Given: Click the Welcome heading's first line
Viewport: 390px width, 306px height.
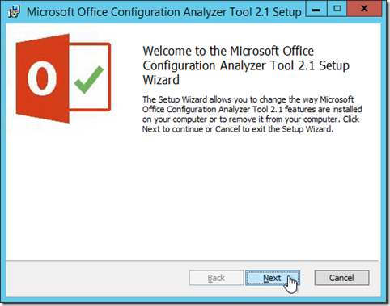Looking at the screenshot, I should point(228,51).
